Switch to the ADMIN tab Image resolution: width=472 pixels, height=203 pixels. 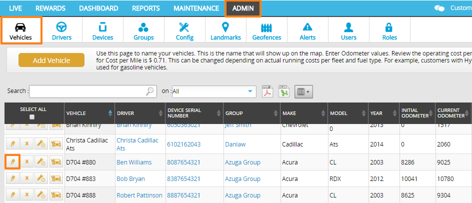click(x=243, y=8)
